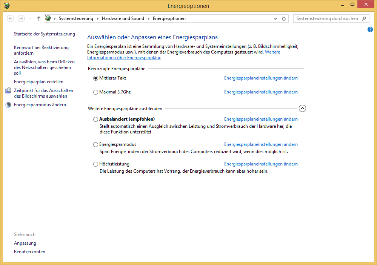Open Zeitpunkt für das Ausschalten des Bildschirms
This screenshot has width=377, height=265.
point(43,93)
